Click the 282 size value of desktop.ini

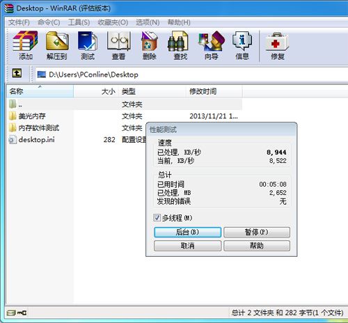click(x=109, y=140)
